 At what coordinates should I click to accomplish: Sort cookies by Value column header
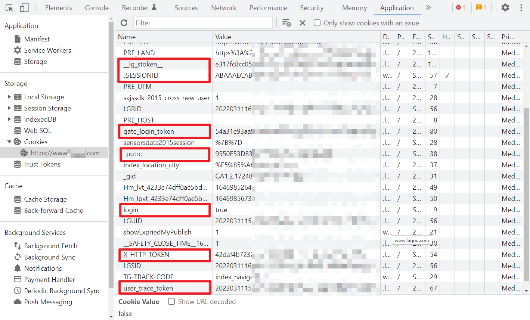pyautogui.click(x=297, y=37)
